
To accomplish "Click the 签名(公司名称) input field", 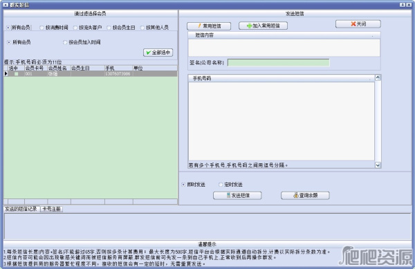I will (279, 63).
